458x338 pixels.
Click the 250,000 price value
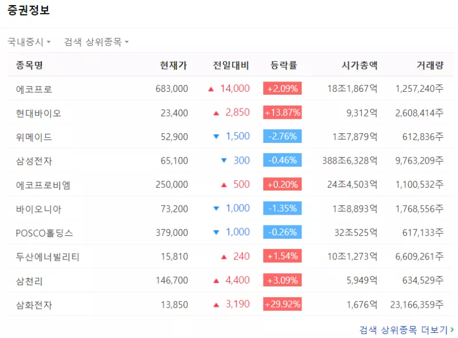(171, 185)
